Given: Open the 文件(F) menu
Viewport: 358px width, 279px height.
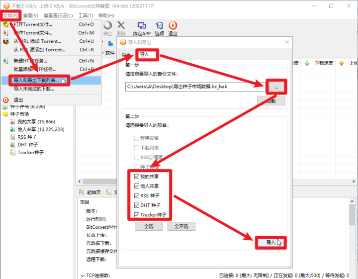Looking at the screenshot, I should click(10, 15).
